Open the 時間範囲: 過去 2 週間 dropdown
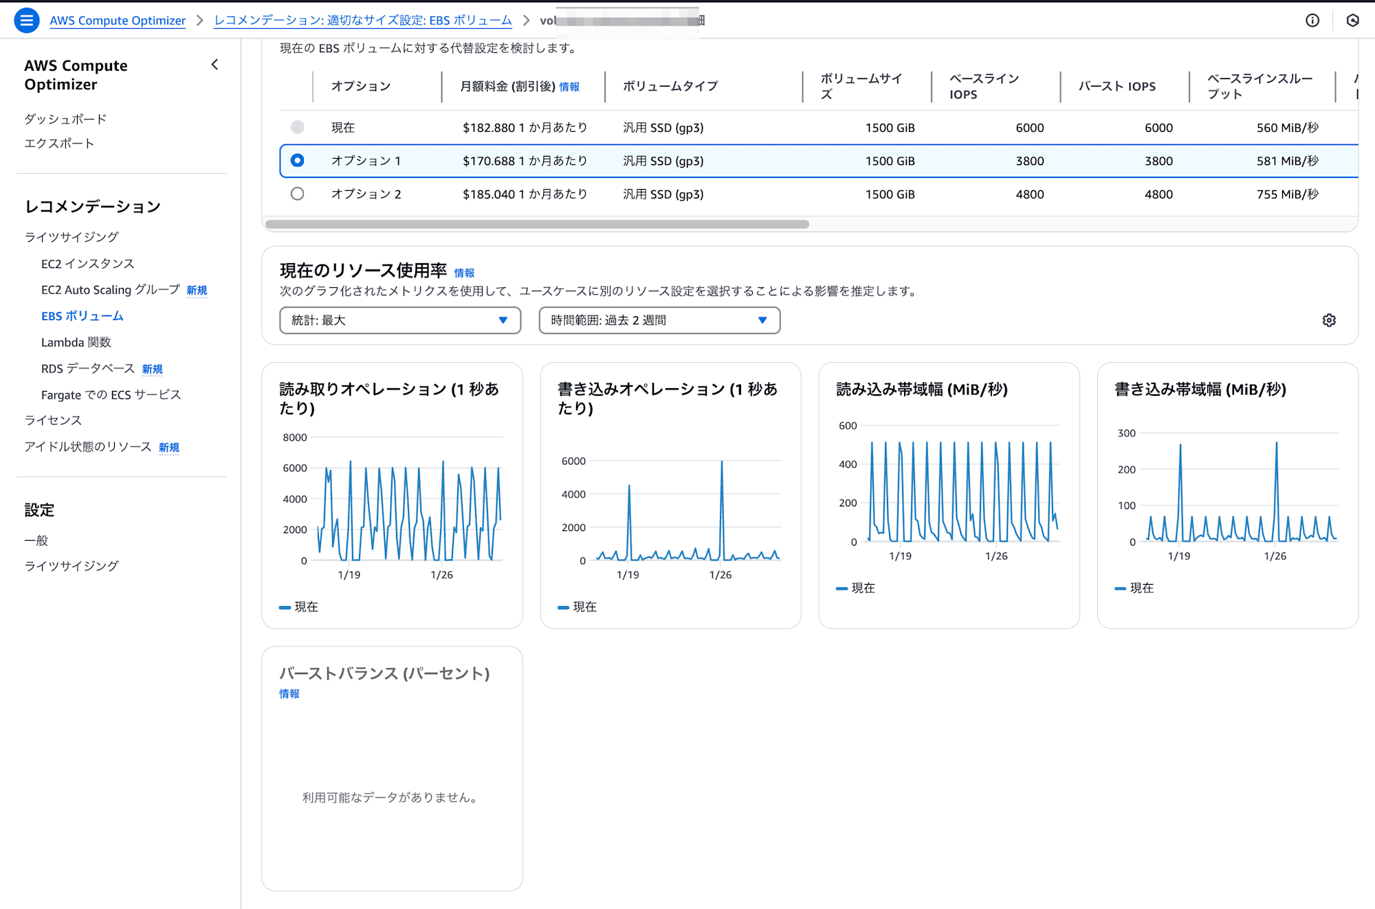1375x909 pixels. (659, 320)
